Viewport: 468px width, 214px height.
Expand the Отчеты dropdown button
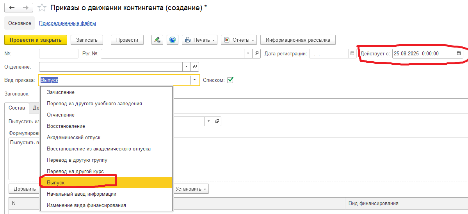pyautogui.click(x=239, y=40)
